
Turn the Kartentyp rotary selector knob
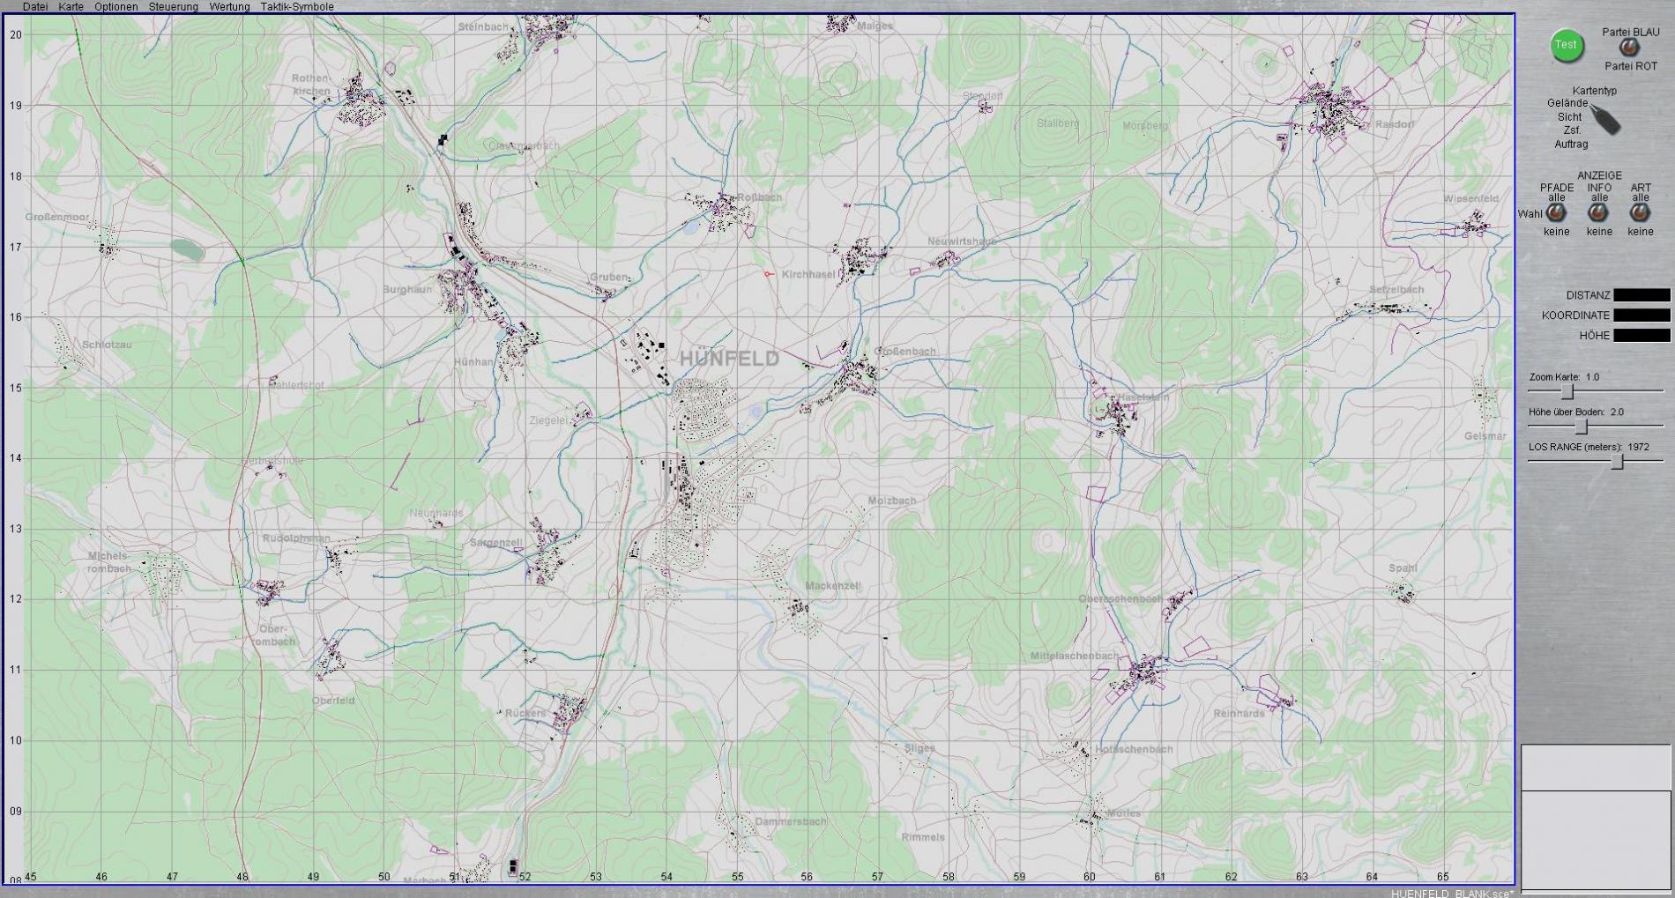point(1605,120)
